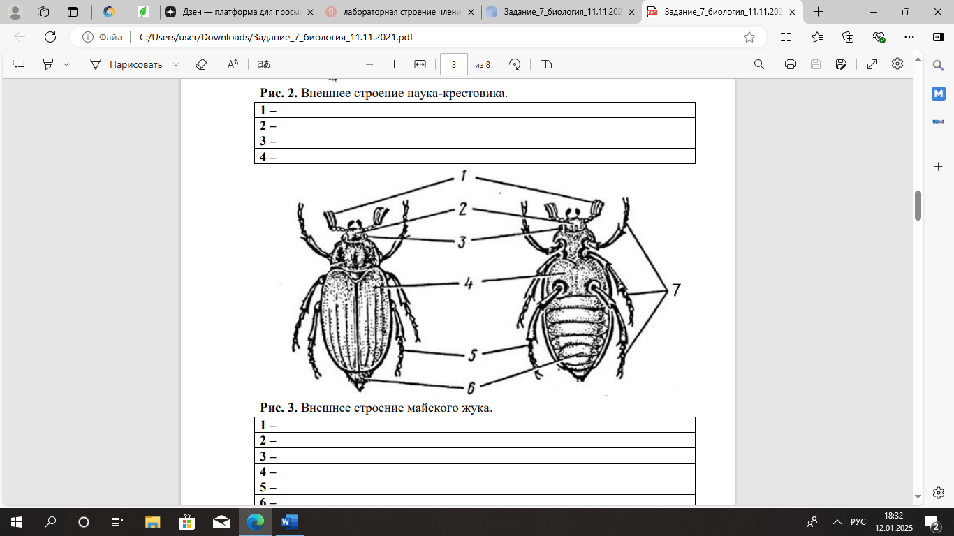The height and width of the screenshot is (536, 954).
Task: Start read aloud in PDF toolbar
Action: tap(233, 64)
